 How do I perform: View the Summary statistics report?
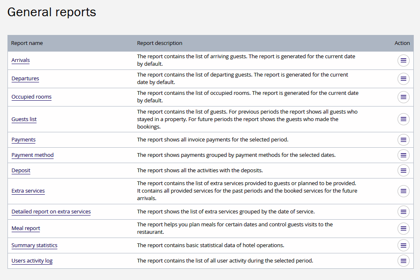click(x=34, y=245)
